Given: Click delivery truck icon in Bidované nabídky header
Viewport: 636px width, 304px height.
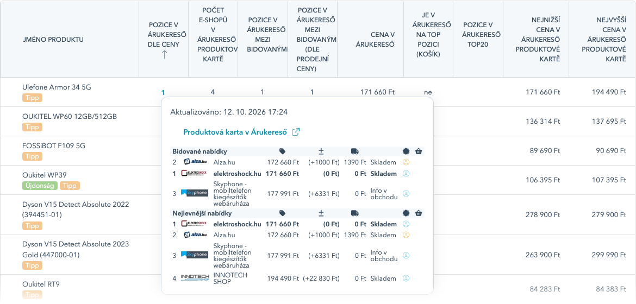Looking at the screenshot, I should pos(355,151).
